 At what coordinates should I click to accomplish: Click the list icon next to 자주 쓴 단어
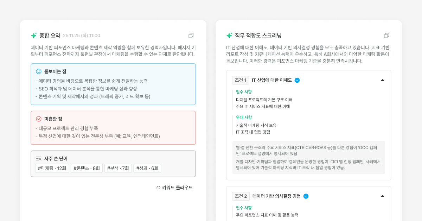point(38,158)
